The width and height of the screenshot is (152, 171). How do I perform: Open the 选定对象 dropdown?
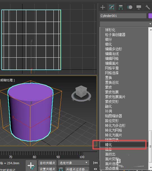click(74, 163)
